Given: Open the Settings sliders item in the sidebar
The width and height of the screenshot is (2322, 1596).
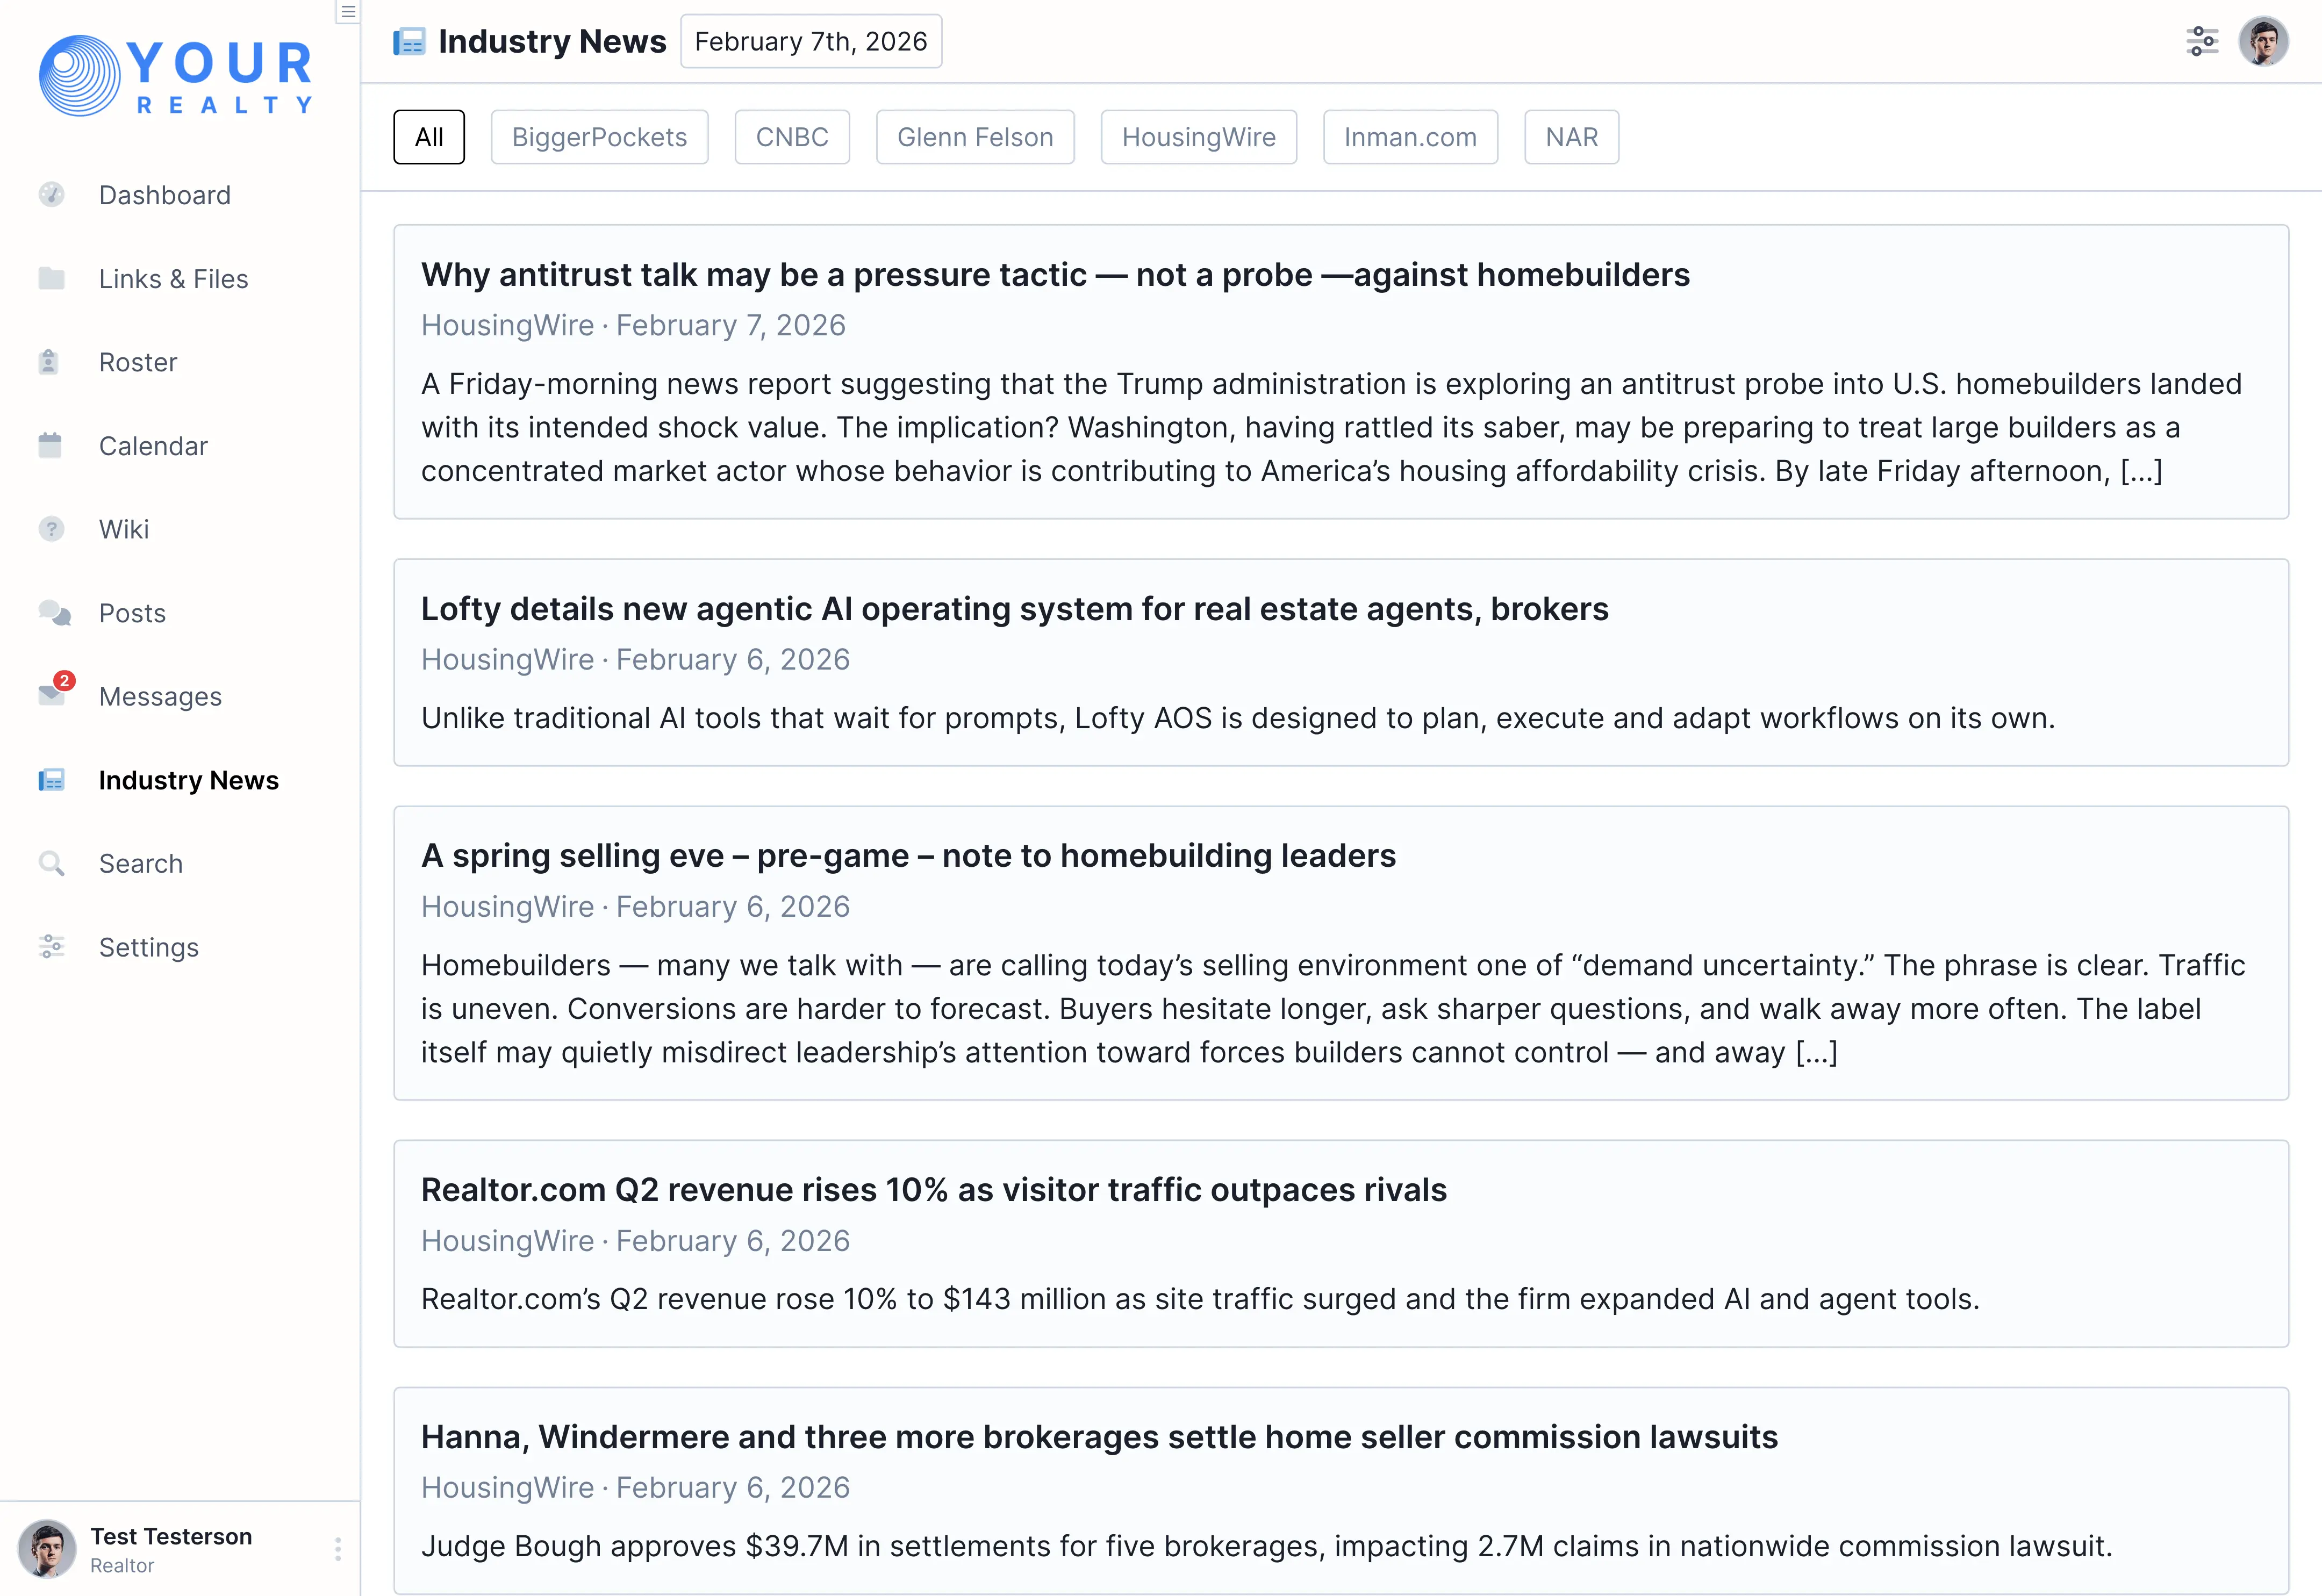Looking at the screenshot, I should [148, 947].
